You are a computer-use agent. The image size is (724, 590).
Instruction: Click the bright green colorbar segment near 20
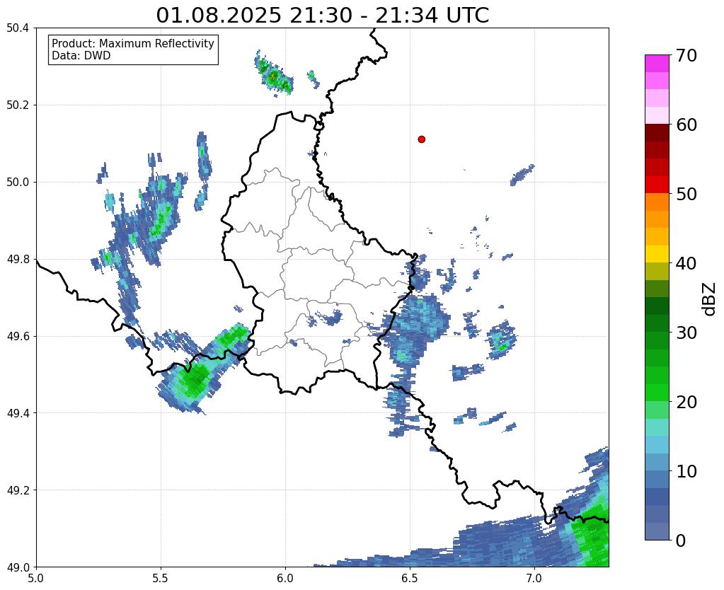point(657,393)
